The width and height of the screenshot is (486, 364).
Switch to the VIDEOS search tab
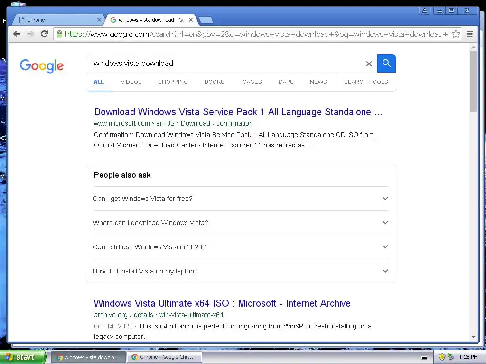point(131,82)
